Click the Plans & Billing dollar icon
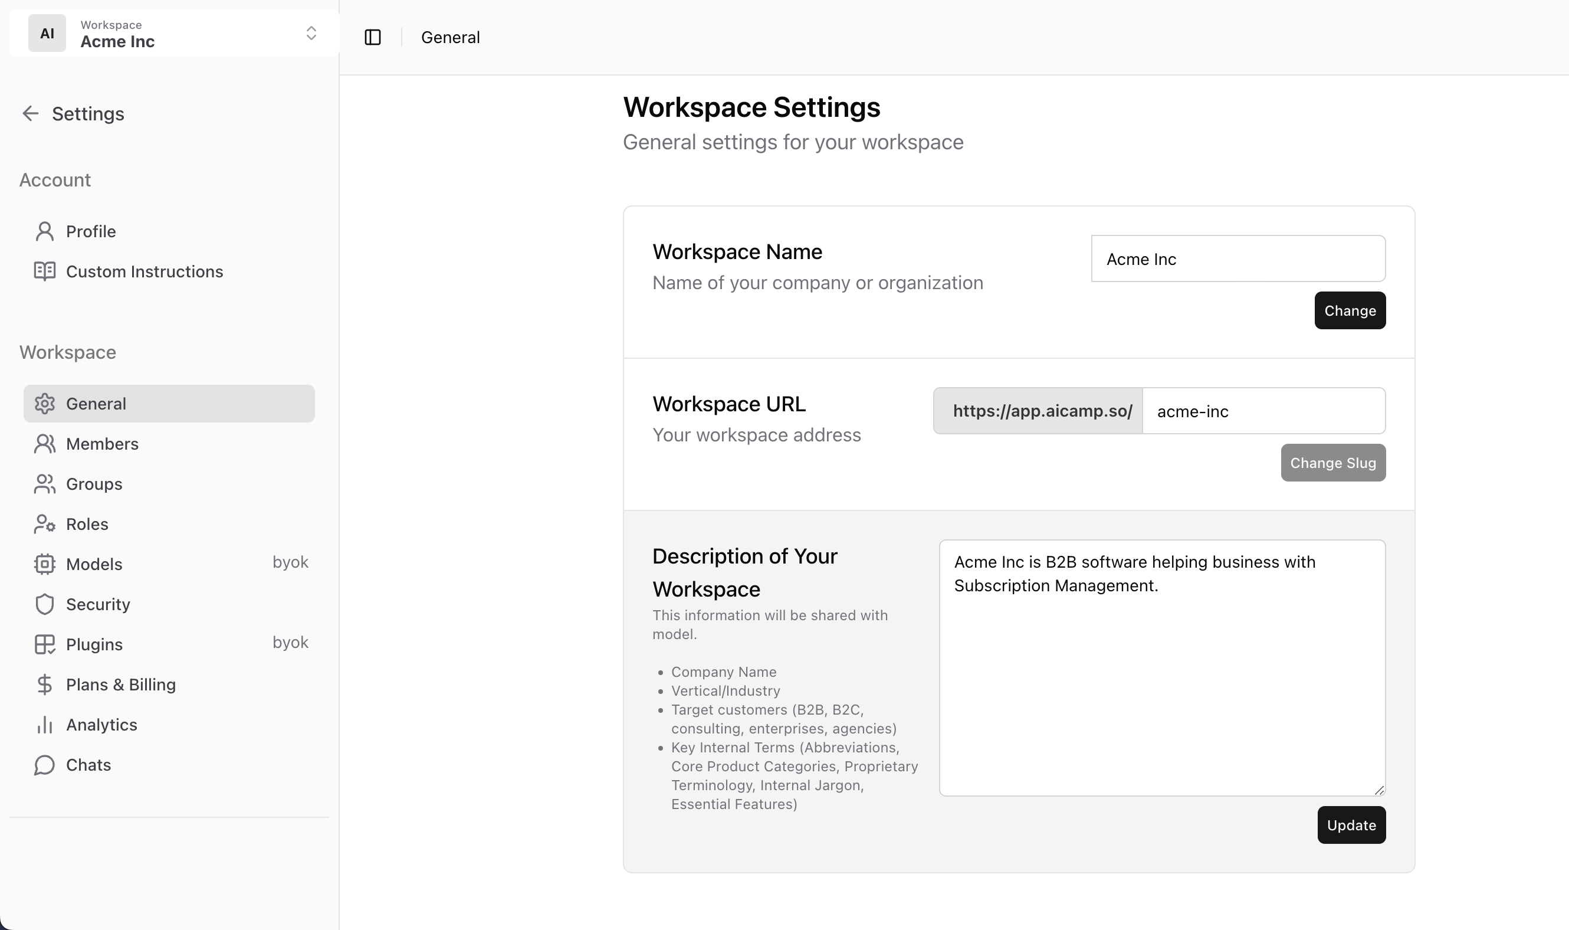Screen dimensions: 1569x930 tap(44, 685)
